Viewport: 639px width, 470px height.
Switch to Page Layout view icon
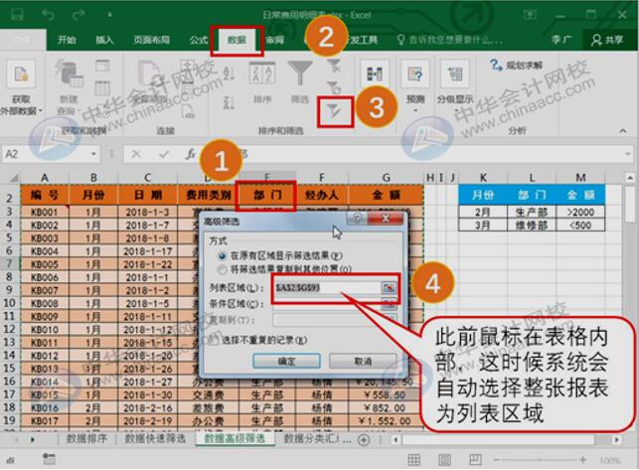pos(444,460)
